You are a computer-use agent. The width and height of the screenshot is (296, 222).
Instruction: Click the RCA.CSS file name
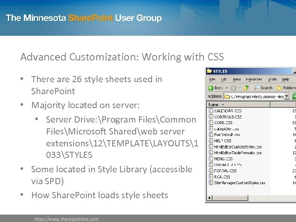point(222,177)
